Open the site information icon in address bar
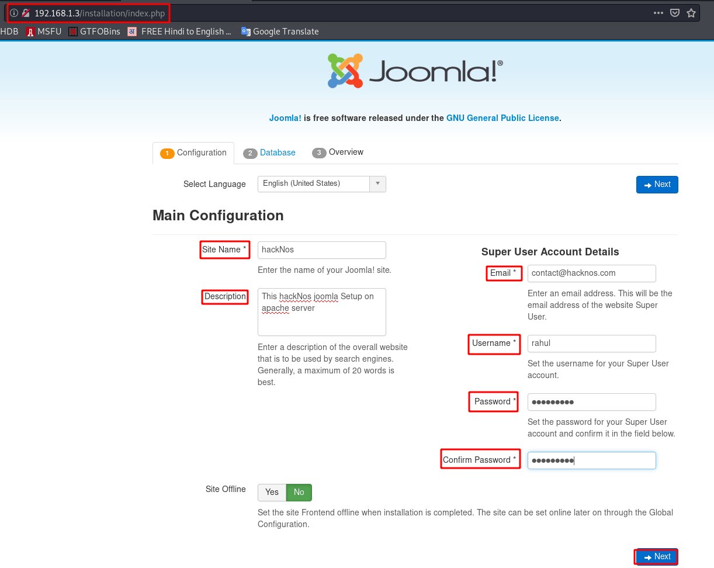The image size is (714, 568). pyautogui.click(x=13, y=12)
